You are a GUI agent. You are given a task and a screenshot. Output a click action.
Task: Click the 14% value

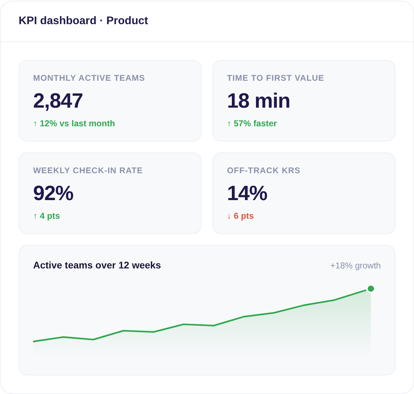[247, 193]
